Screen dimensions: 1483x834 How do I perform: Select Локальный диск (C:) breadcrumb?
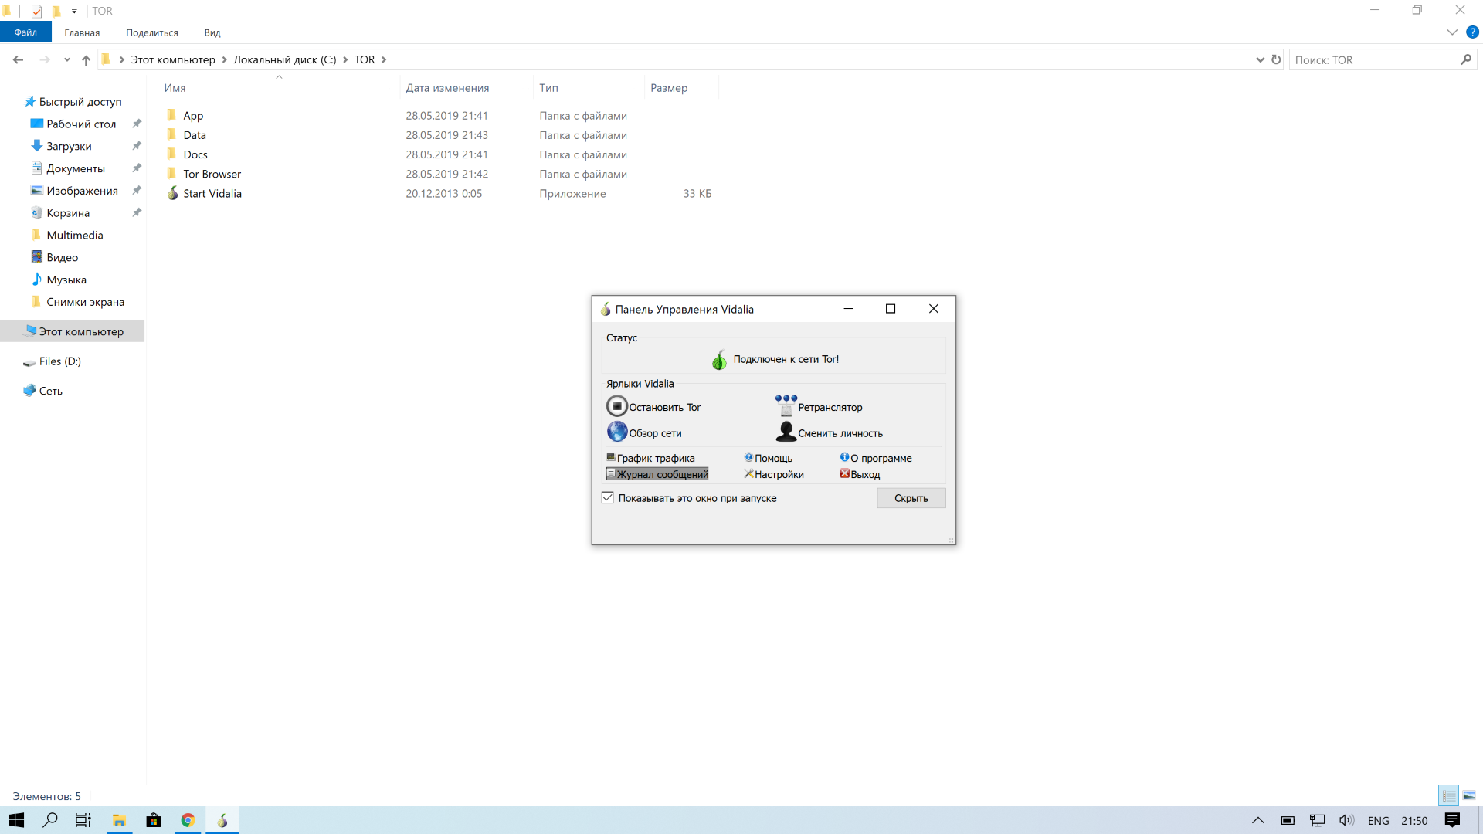tap(285, 59)
